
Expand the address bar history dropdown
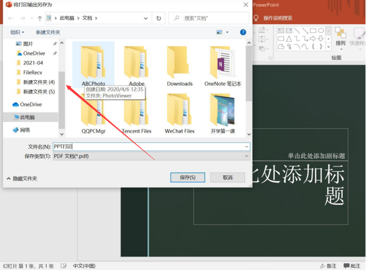click(x=146, y=18)
